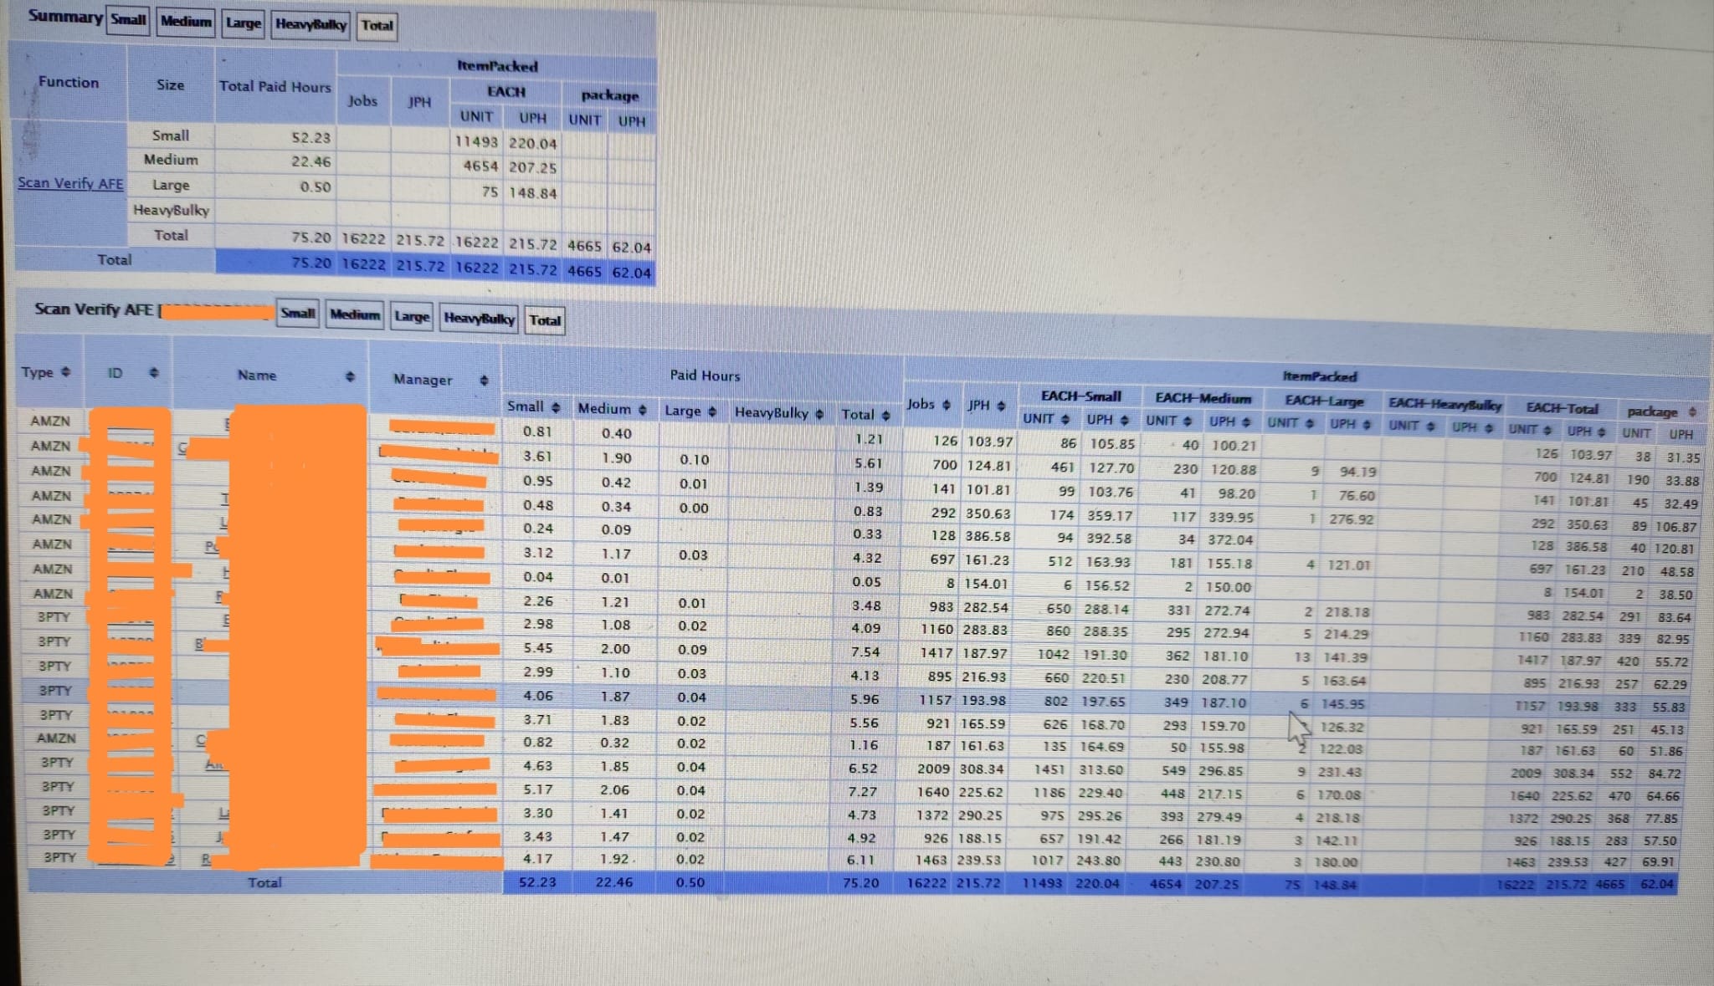Sort EACH-Medium UNIT column arrows

1188,421
